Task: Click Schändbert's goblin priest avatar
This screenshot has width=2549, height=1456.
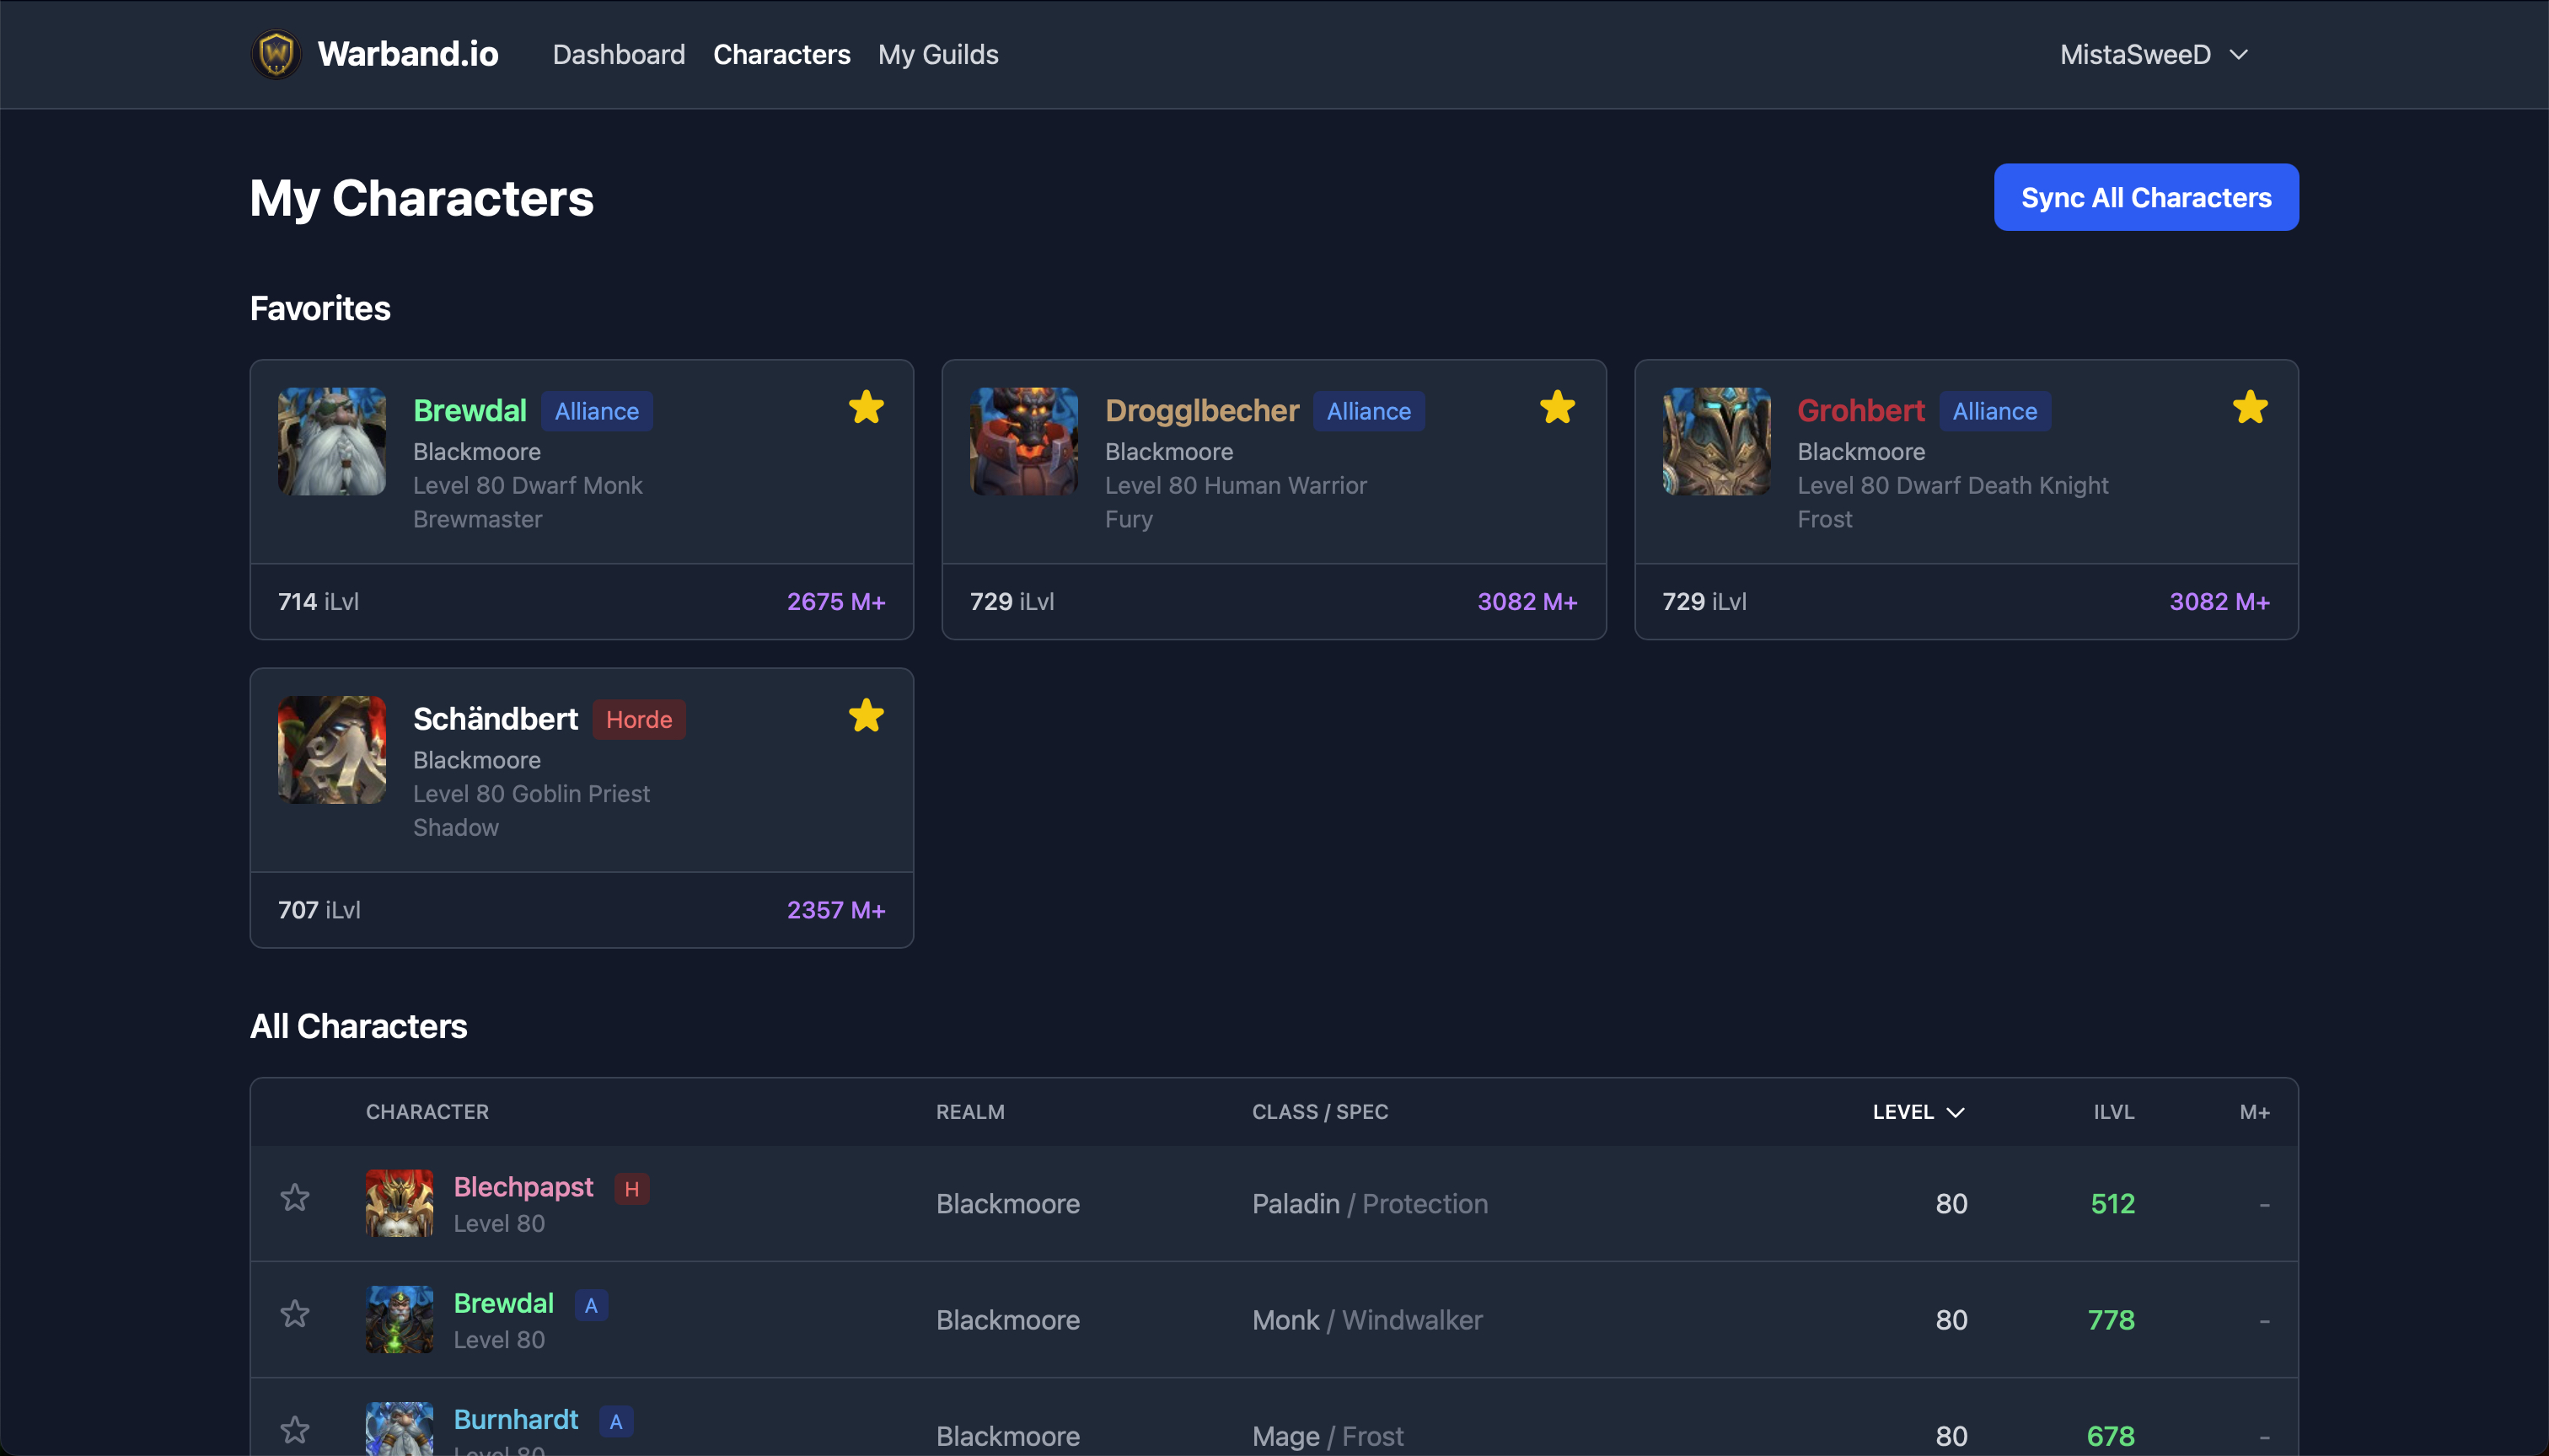Action: 331,749
